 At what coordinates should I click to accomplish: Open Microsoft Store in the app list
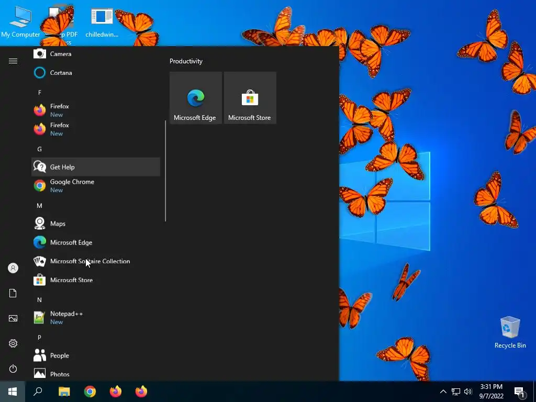coord(96,280)
